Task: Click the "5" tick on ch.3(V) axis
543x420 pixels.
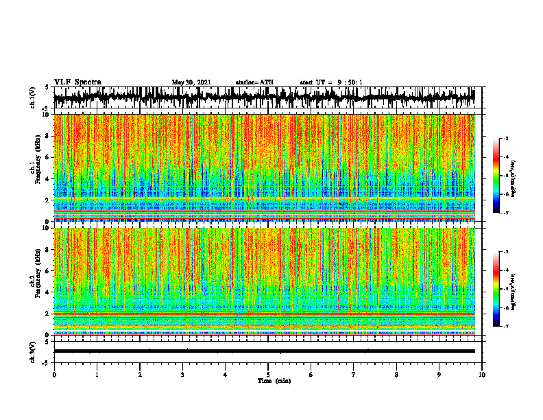Action: tap(47, 342)
